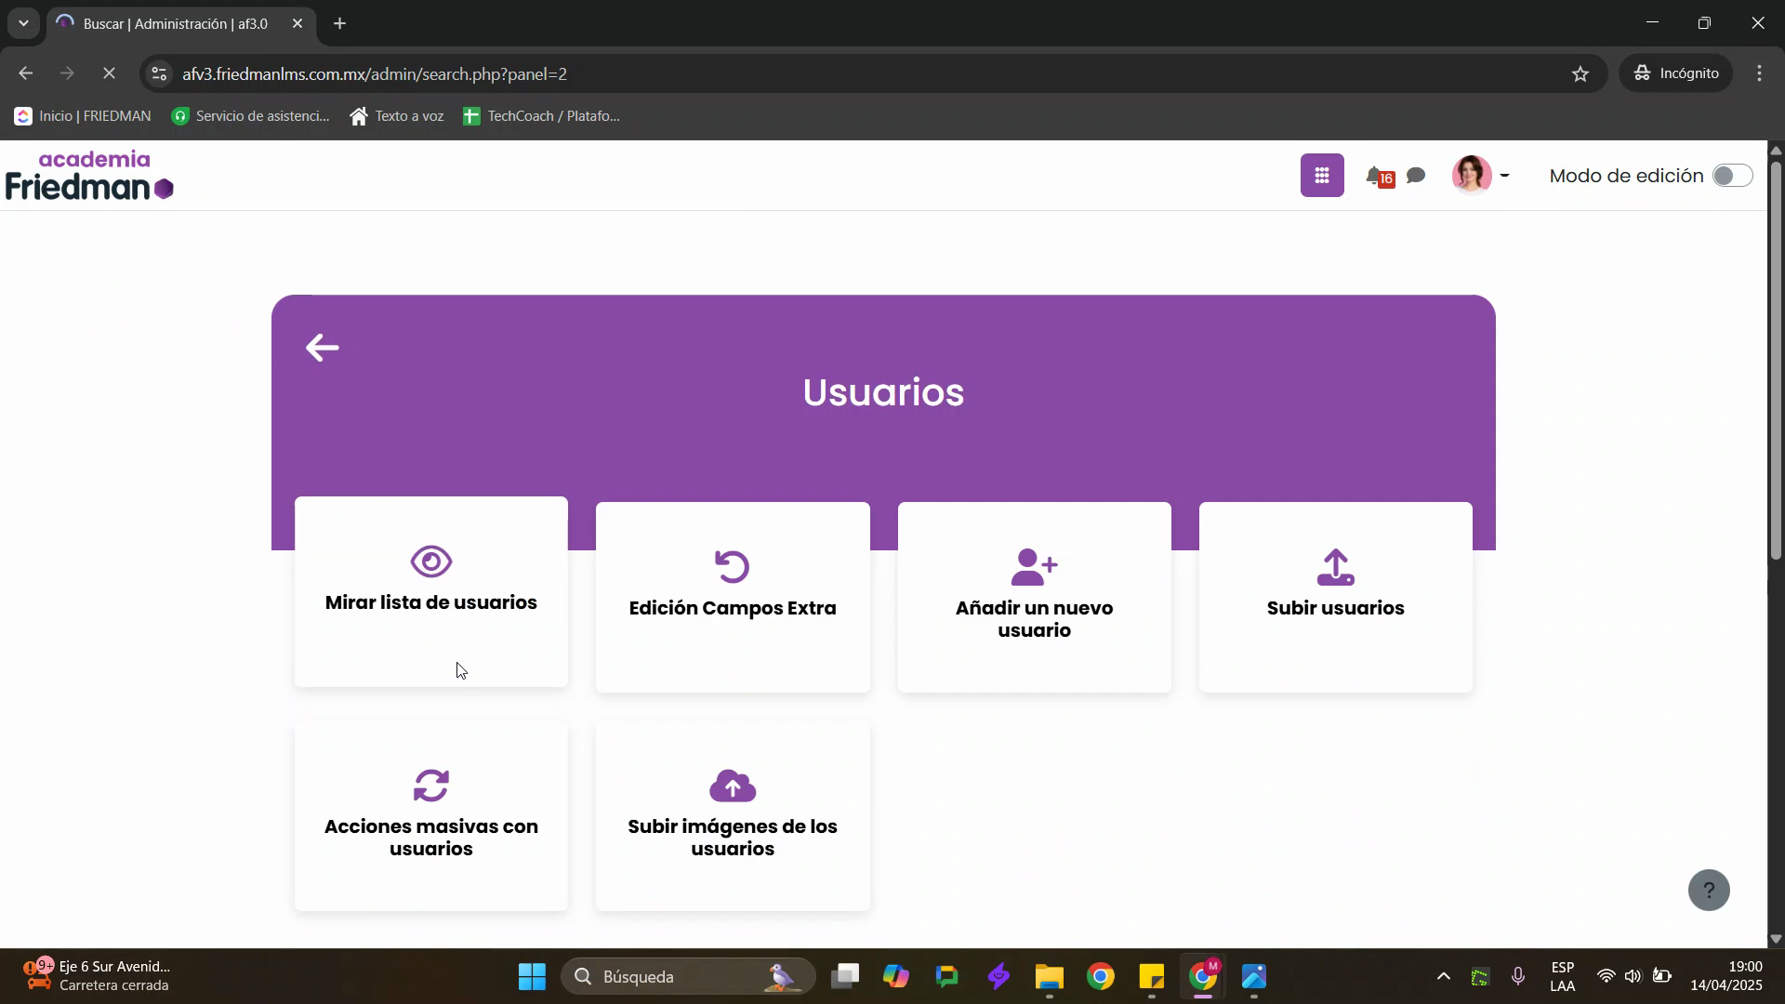Click the question mark help button
This screenshot has height=1004, width=1785.
[1708, 890]
